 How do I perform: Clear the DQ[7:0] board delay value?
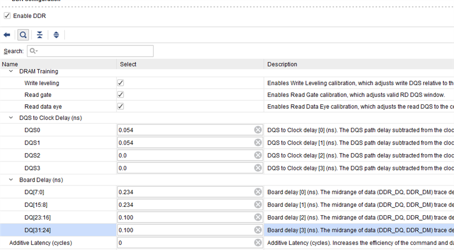[x=258, y=192]
